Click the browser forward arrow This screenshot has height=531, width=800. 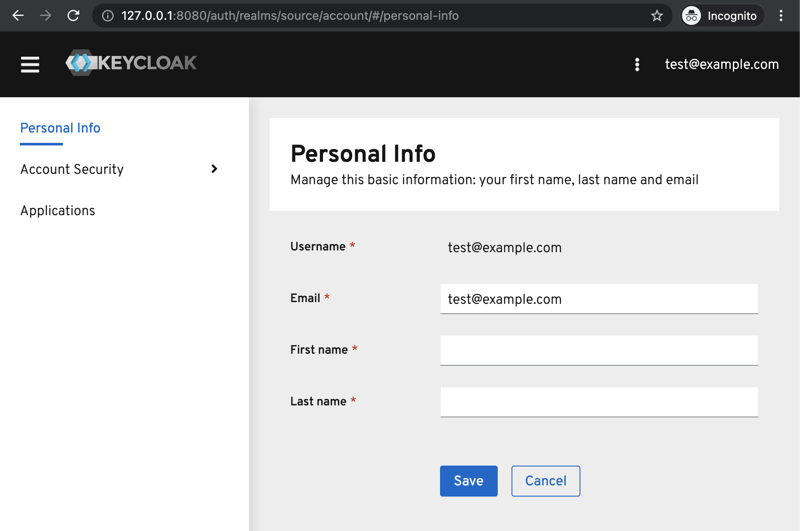click(x=46, y=15)
